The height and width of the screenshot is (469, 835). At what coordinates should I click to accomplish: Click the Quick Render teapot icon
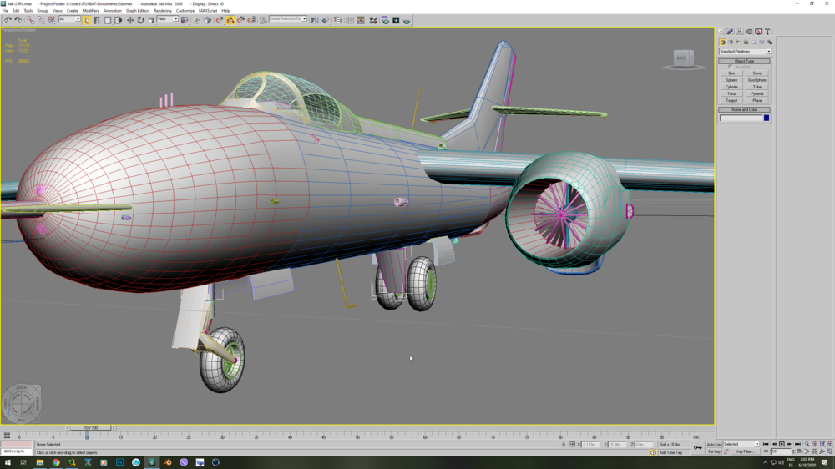(407, 20)
